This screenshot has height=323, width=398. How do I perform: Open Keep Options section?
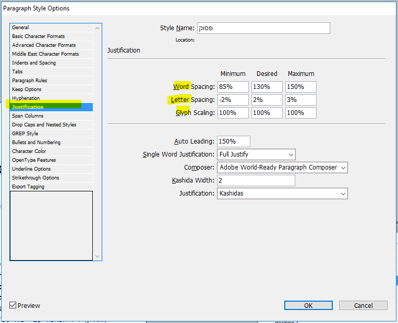point(51,89)
